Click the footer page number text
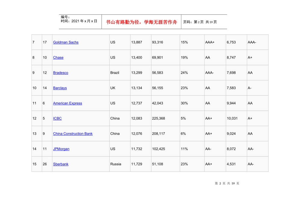The height and width of the screenshot is (202, 286). pyautogui.click(x=227, y=183)
